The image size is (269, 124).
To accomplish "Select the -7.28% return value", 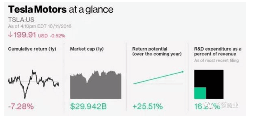I will click(x=21, y=107).
